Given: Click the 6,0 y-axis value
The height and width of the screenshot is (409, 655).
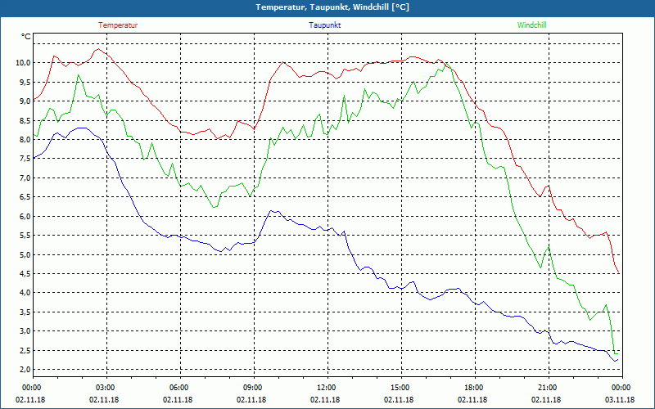Looking at the screenshot, I should point(25,216).
